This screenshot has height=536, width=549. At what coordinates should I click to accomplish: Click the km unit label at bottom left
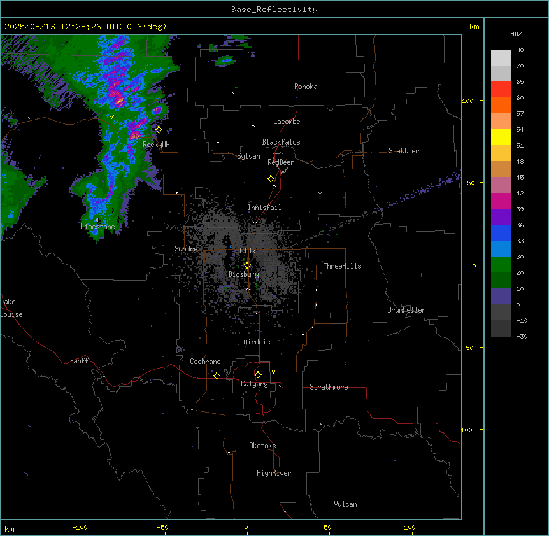pos(10,528)
